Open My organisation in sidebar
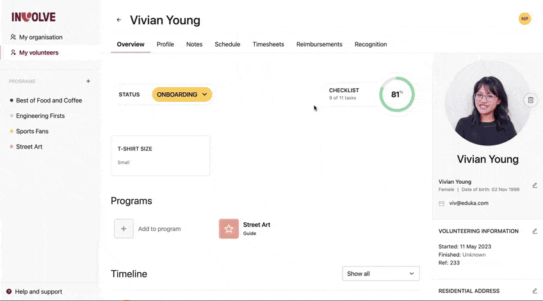Viewport: 543px width, 301px height. pyautogui.click(x=40, y=37)
